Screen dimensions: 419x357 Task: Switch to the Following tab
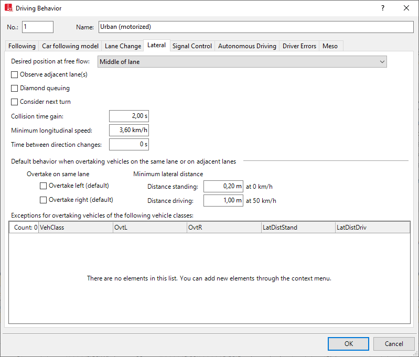pyautogui.click(x=22, y=46)
